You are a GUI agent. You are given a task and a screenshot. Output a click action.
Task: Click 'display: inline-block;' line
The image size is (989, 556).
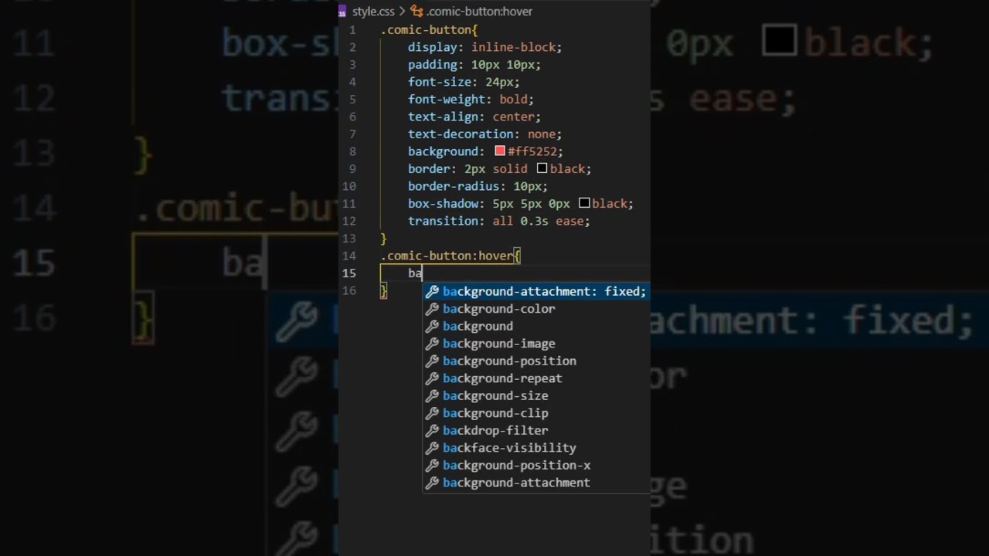tap(484, 47)
